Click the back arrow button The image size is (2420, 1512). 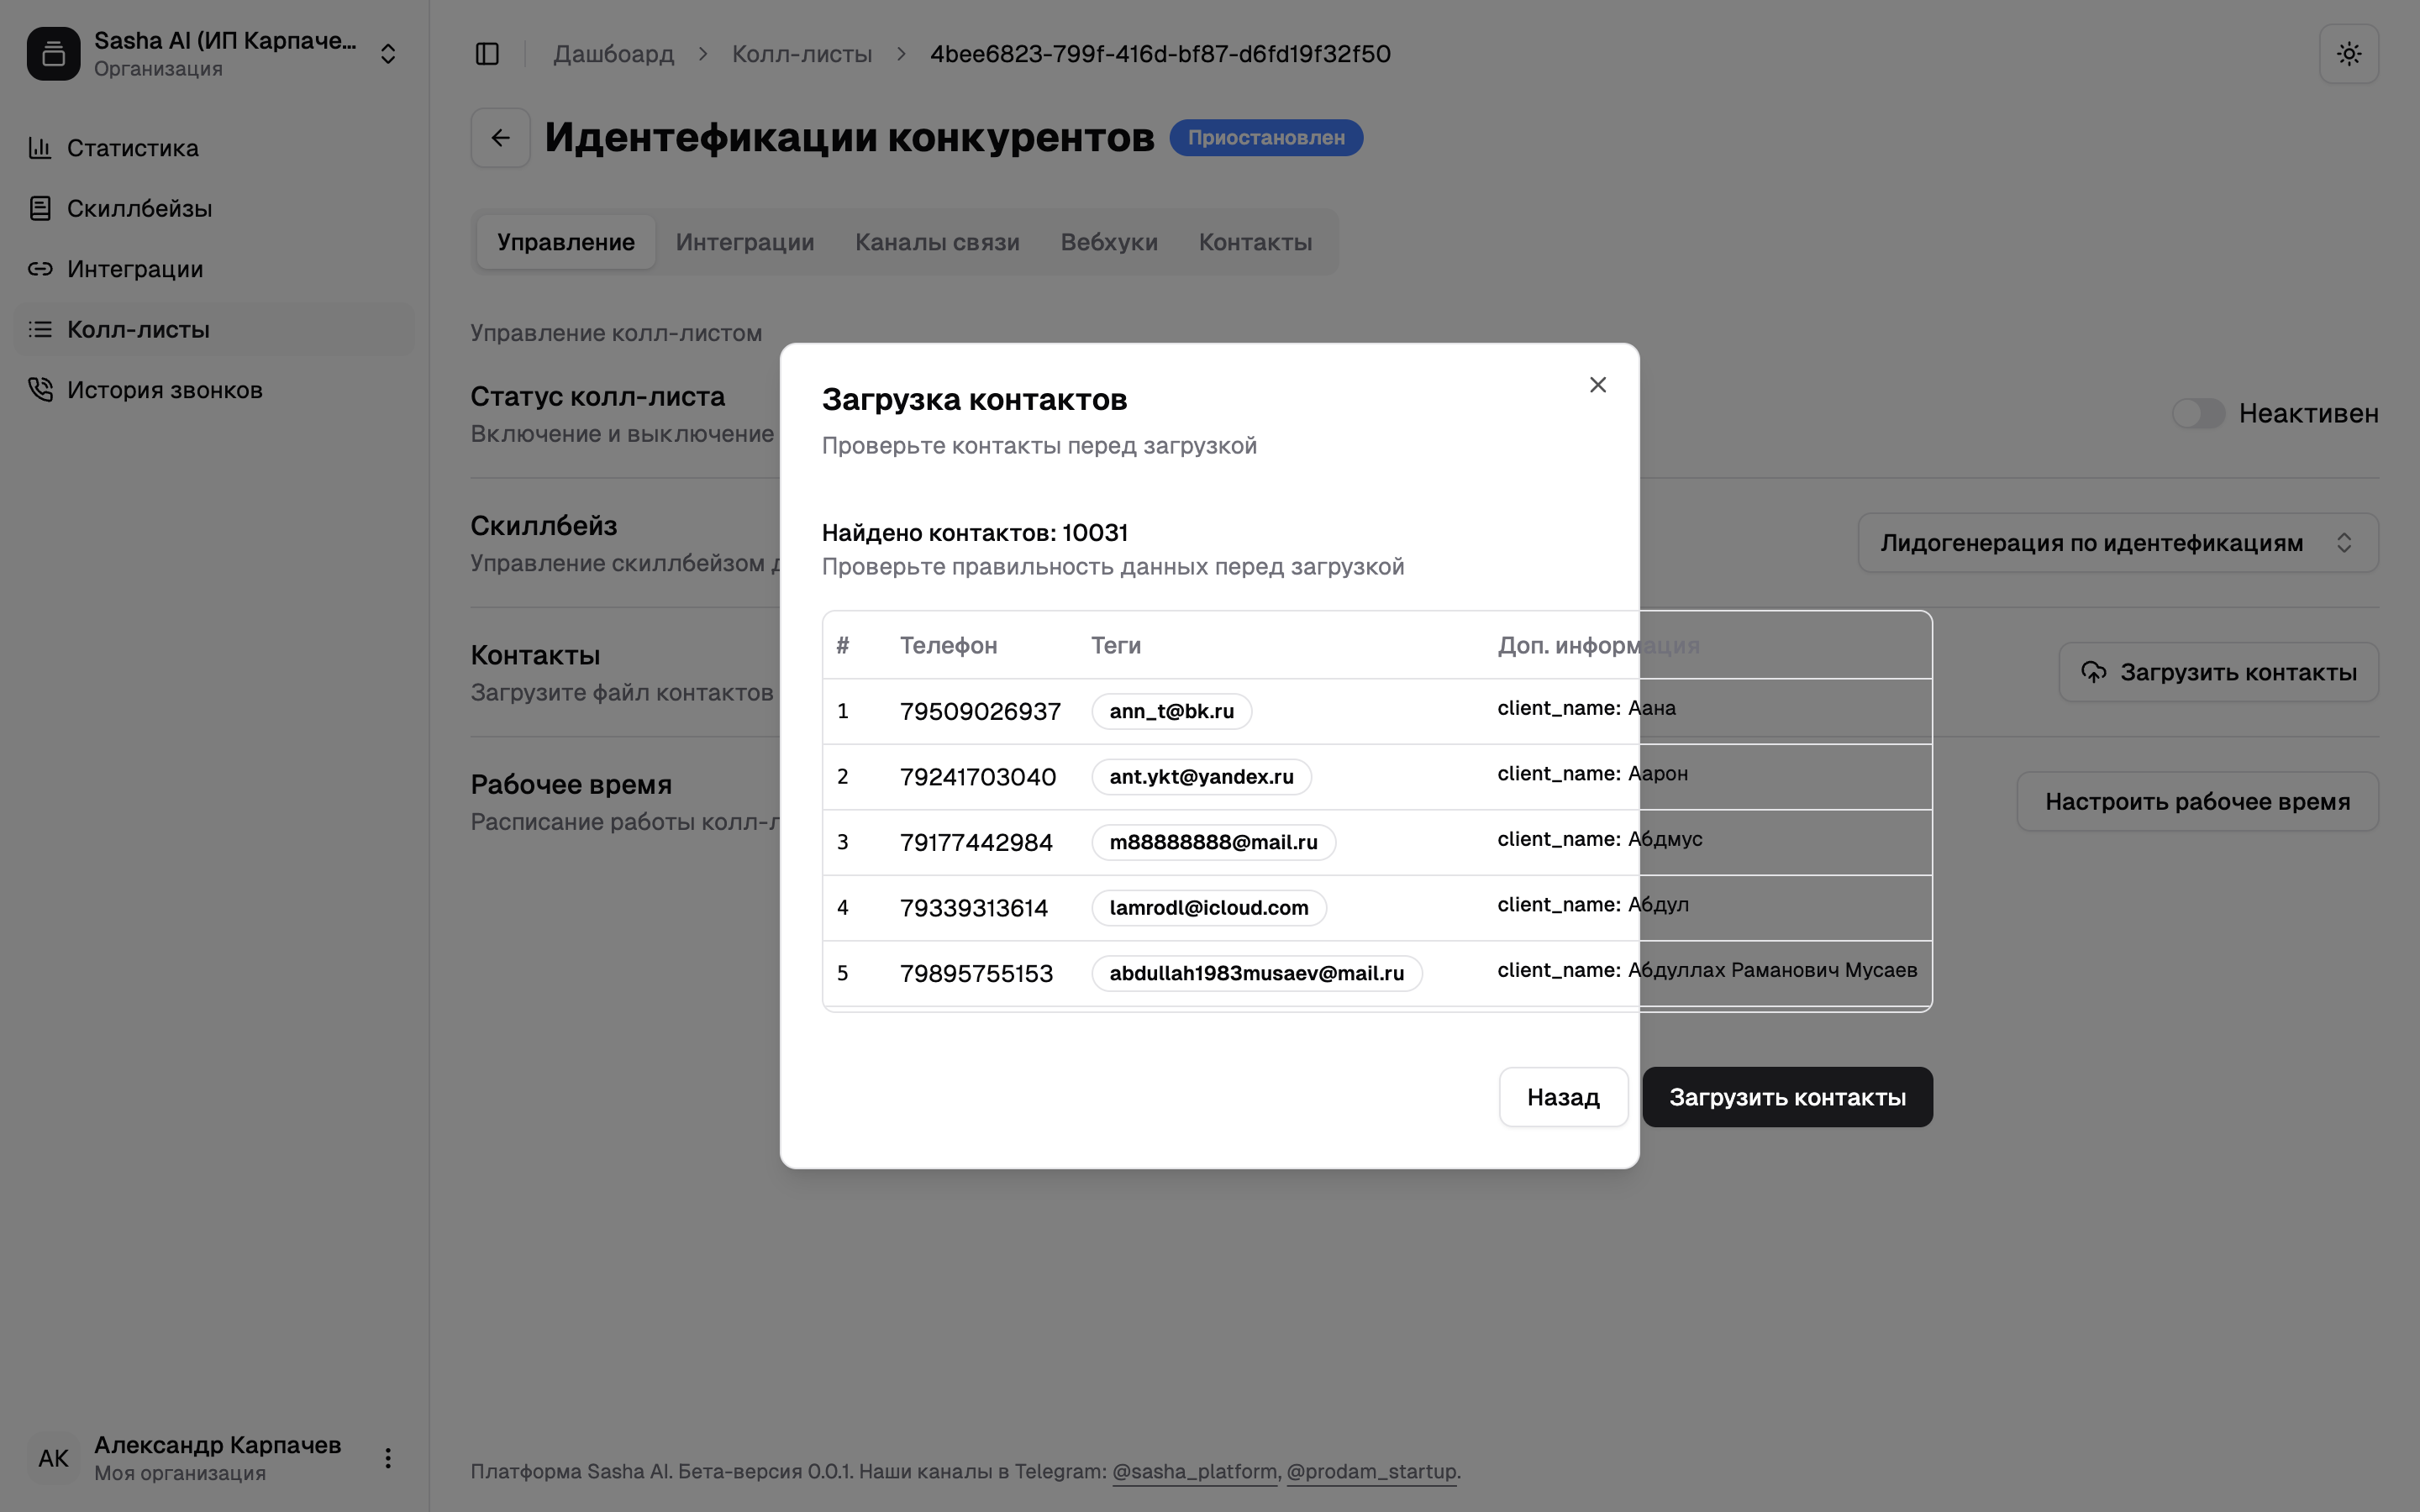point(500,138)
